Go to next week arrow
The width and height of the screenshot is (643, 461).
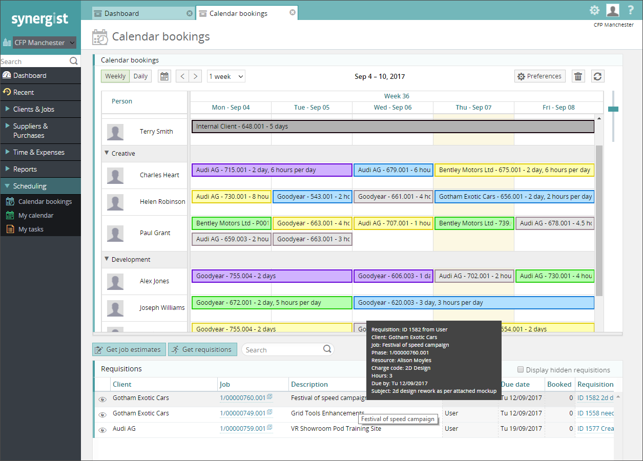[x=195, y=76]
